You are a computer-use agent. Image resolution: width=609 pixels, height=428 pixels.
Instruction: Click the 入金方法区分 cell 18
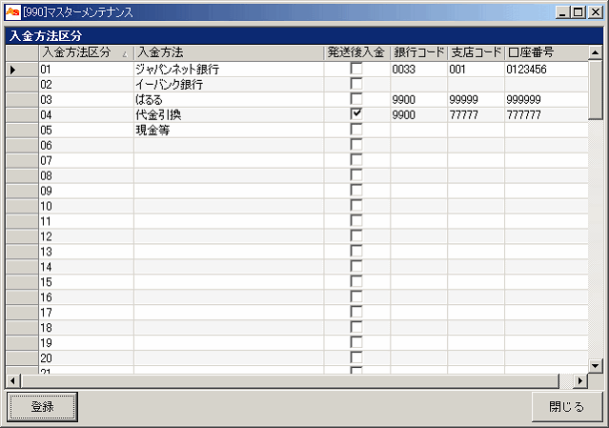point(86,328)
